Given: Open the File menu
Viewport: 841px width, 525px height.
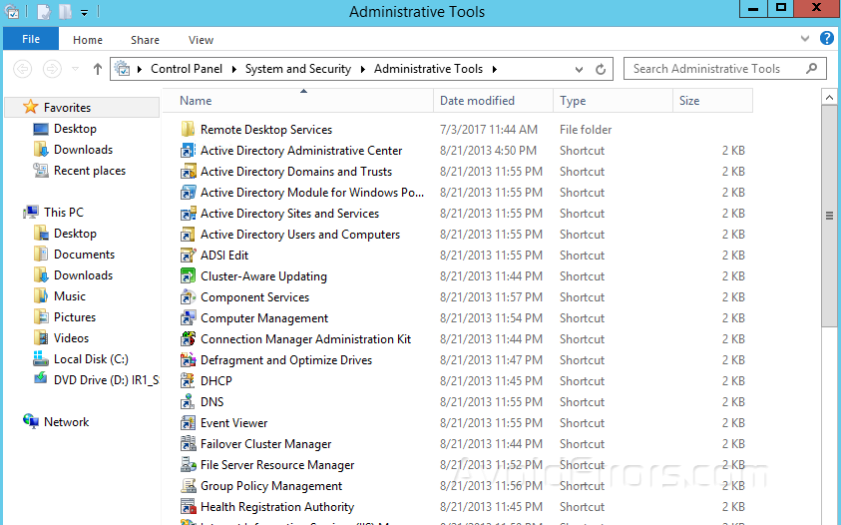Looking at the screenshot, I should tap(31, 40).
